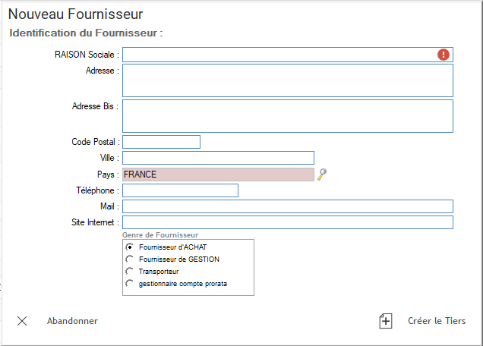Click the Mail input field

coord(288,206)
